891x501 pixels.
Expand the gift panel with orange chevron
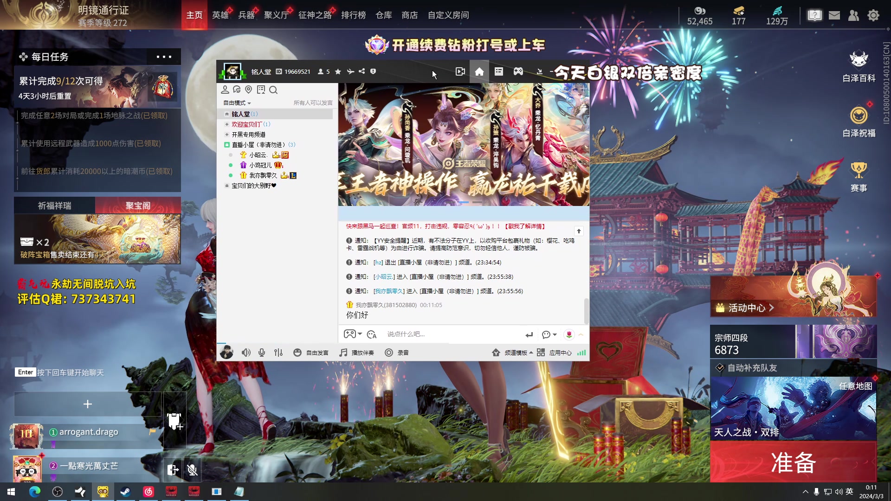tap(581, 334)
